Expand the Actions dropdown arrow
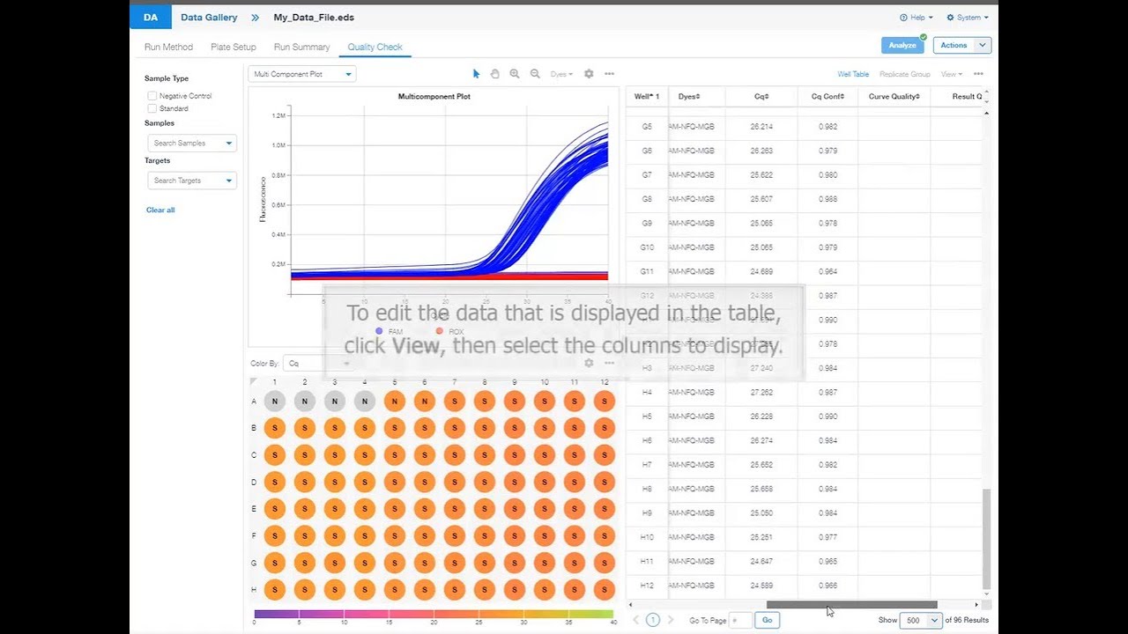 tap(983, 45)
